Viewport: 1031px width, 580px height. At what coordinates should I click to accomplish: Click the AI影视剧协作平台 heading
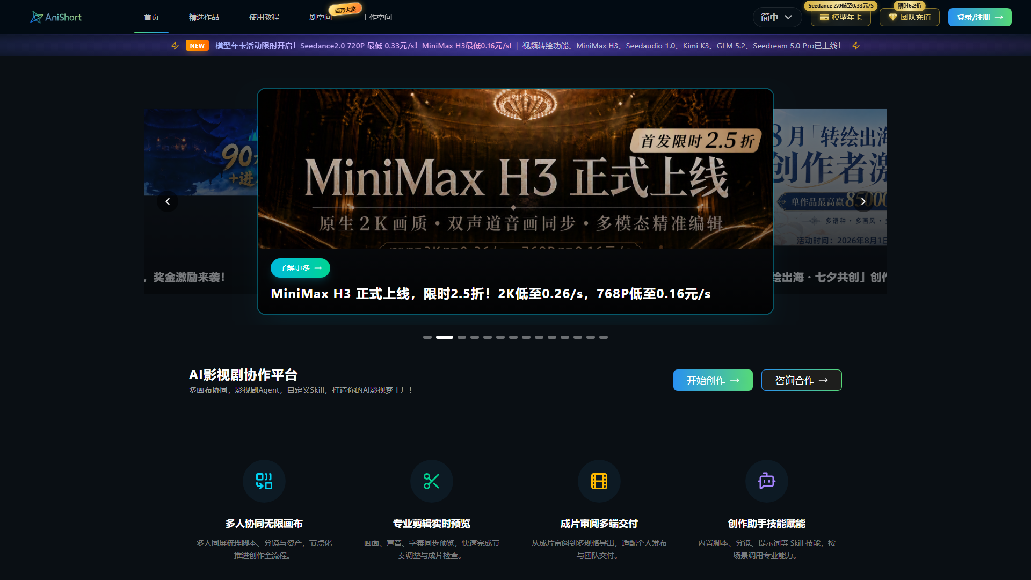(x=243, y=375)
